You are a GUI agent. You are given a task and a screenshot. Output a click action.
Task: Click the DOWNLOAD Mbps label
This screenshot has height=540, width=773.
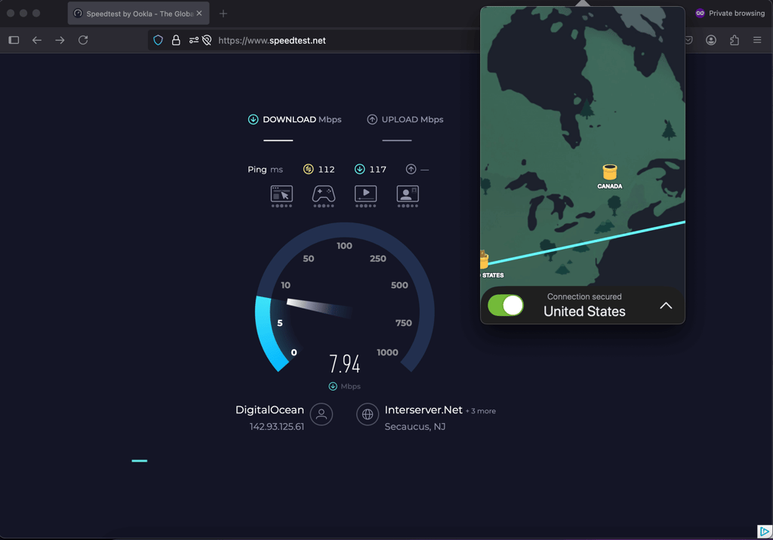pyautogui.click(x=302, y=120)
